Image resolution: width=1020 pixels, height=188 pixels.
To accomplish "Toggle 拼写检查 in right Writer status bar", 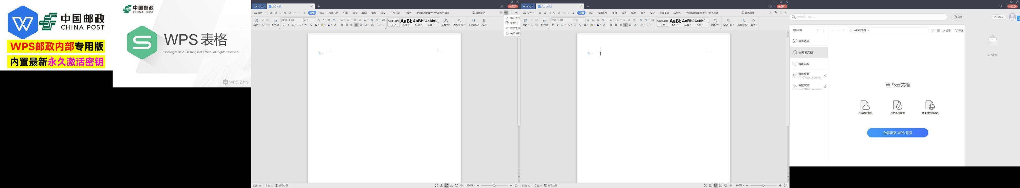I will click(x=551, y=185).
